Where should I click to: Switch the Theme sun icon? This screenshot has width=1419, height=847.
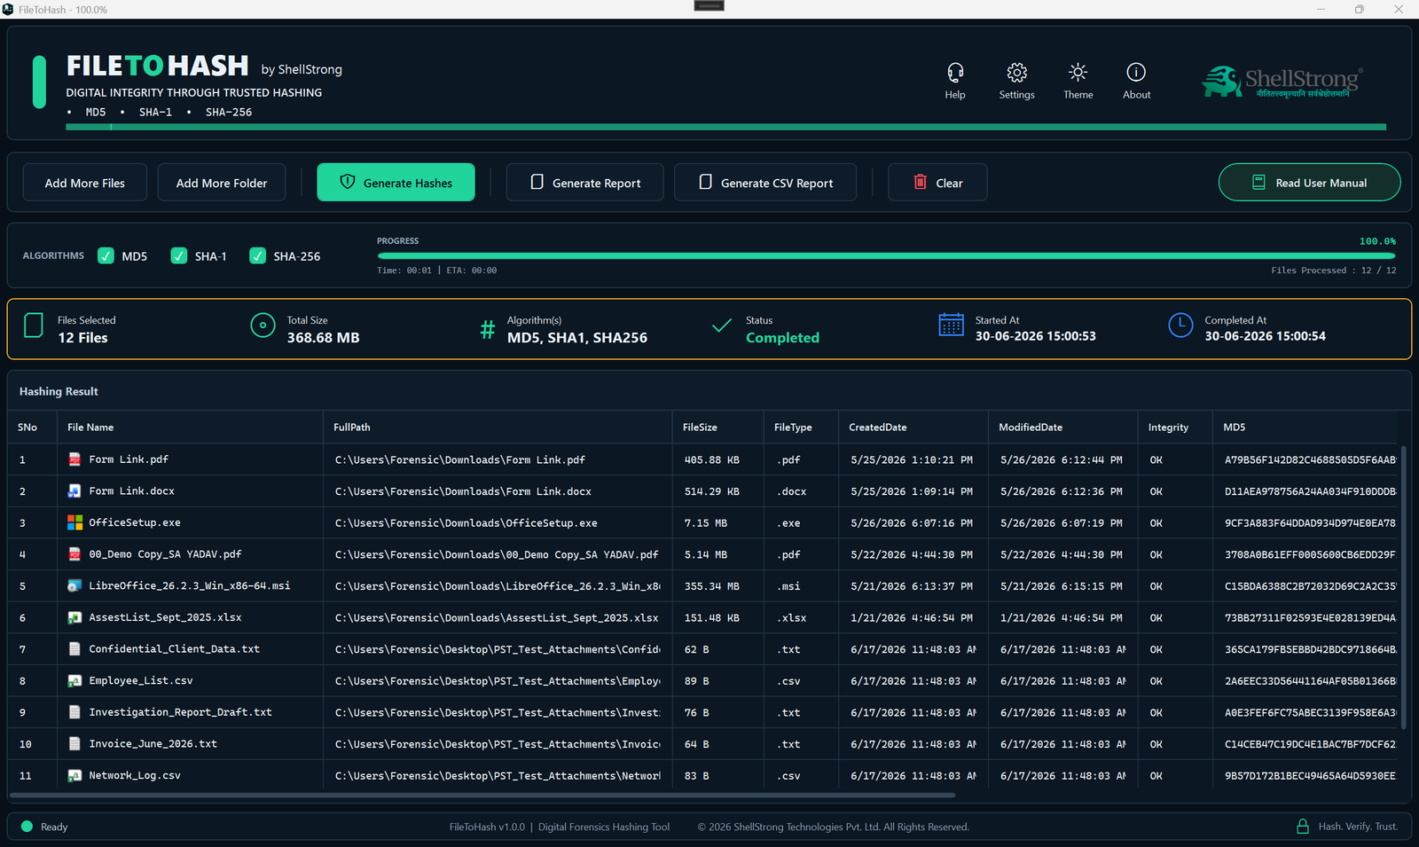[x=1078, y=72]
